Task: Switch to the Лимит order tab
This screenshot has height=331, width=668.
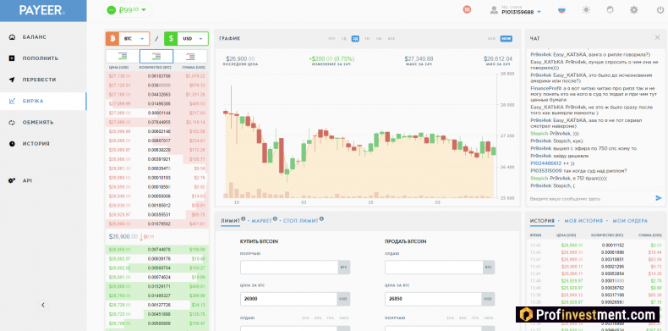Action: [x=230, y=220]
